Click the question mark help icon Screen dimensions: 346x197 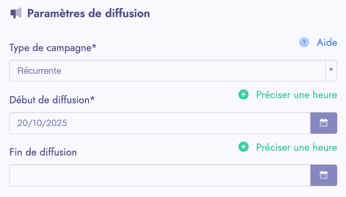coord(304,42)
